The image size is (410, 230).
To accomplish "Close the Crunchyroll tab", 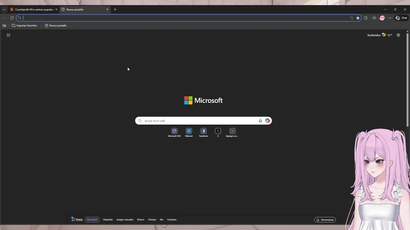I will (56, 10).
